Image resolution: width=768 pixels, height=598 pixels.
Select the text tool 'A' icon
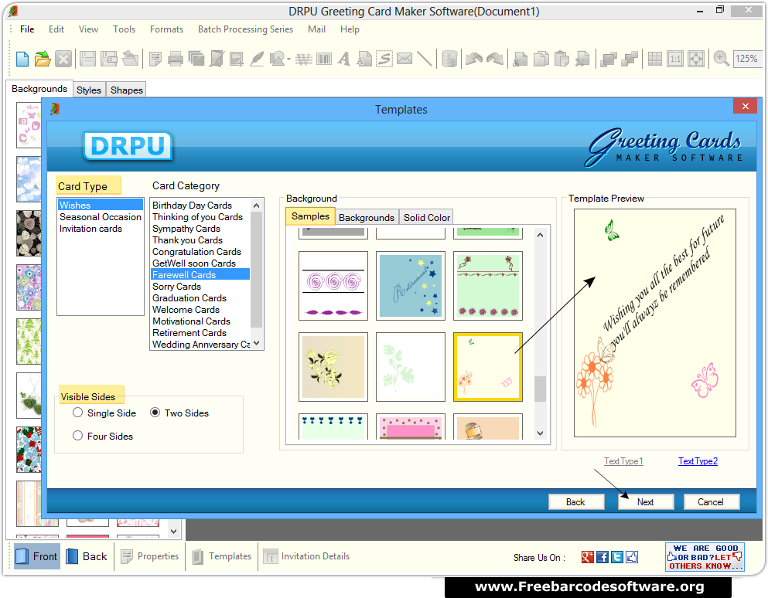click(344, 59)
